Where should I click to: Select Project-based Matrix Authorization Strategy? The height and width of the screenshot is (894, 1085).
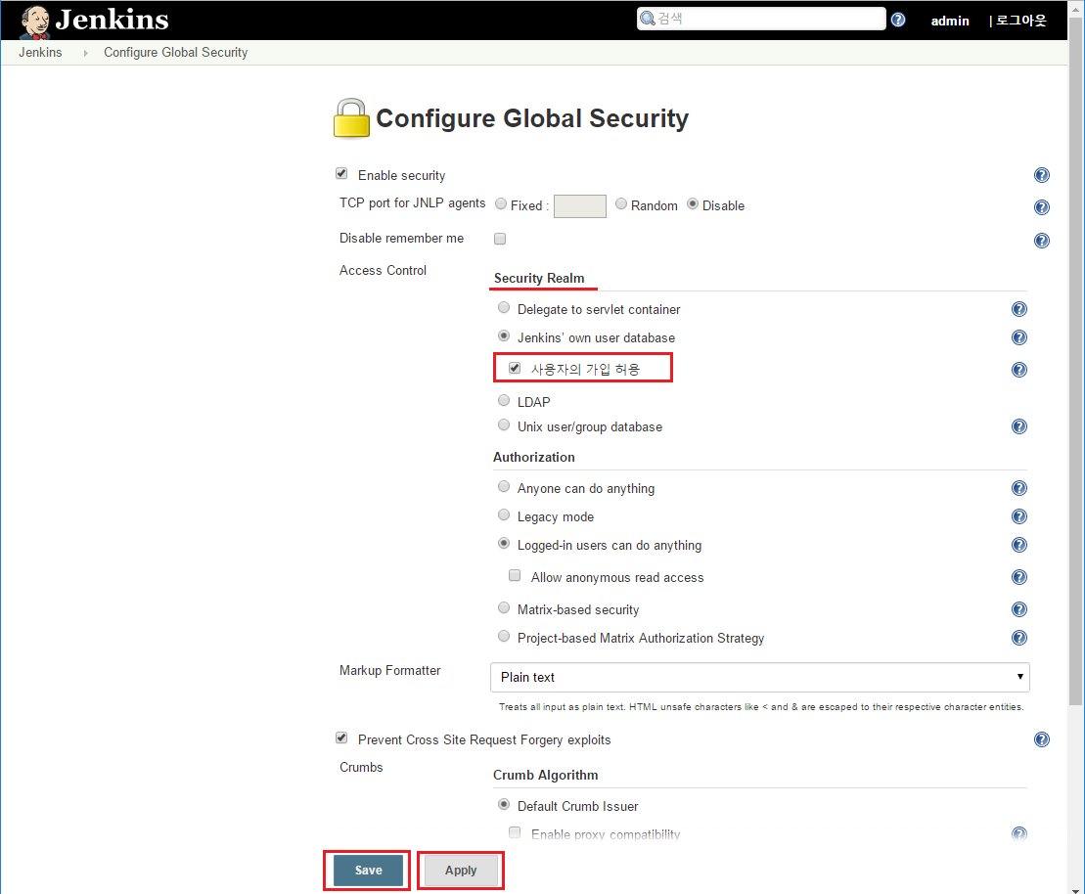(504, 636)
